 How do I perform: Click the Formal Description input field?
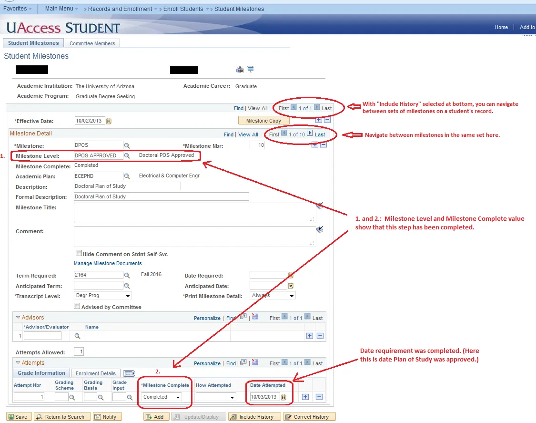click(162, 196)
